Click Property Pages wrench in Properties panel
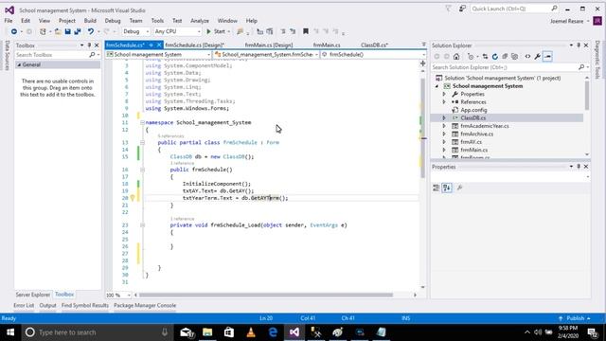 459,188
